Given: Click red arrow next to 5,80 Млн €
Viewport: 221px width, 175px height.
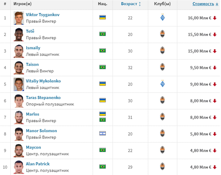Looking at the screenshot, I should point(215,134).
